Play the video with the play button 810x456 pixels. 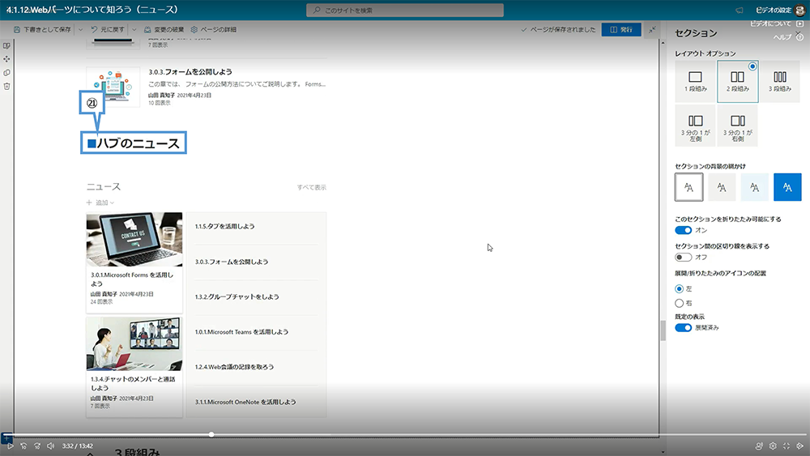tap(10, 445)
